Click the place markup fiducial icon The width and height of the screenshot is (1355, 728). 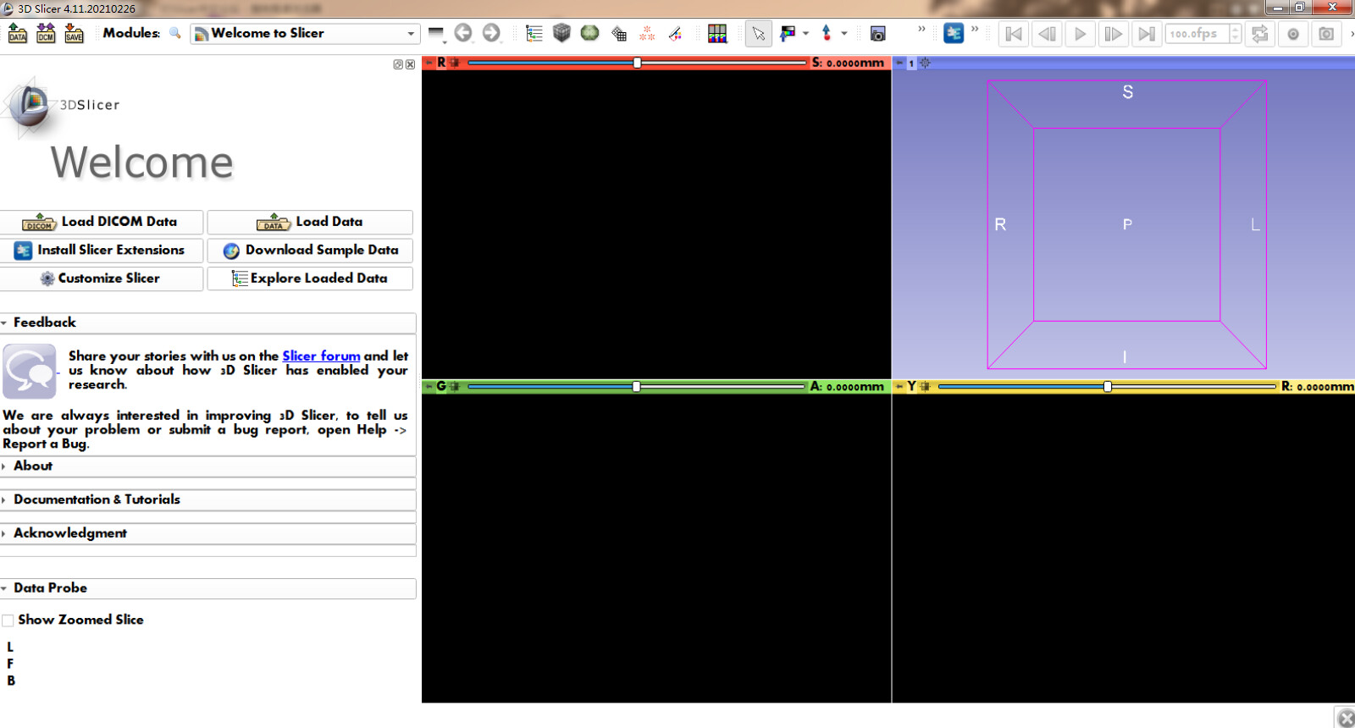(x=827, y=33)
